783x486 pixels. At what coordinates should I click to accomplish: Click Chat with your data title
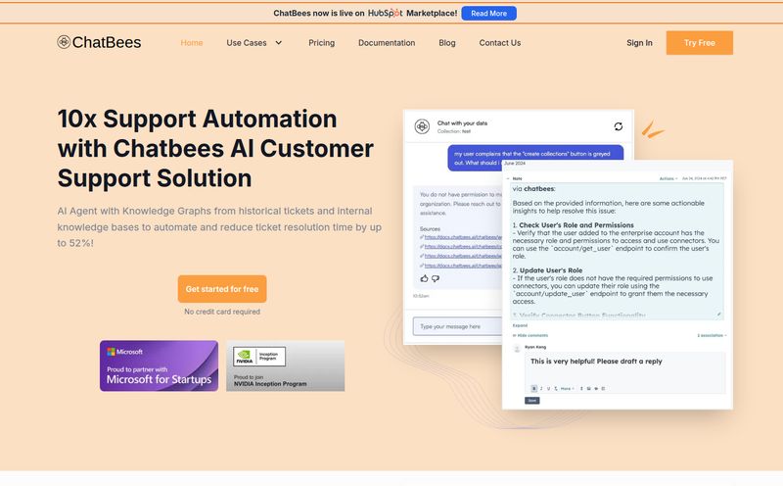(x=462, y=123)
